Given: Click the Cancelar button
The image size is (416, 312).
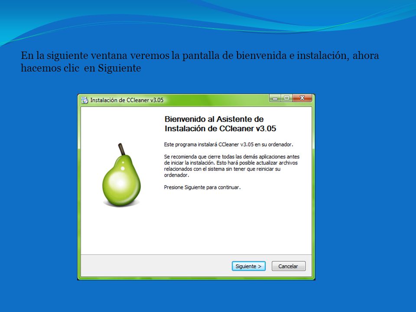Looking at the screenshot, I should [x=289, y=266].
